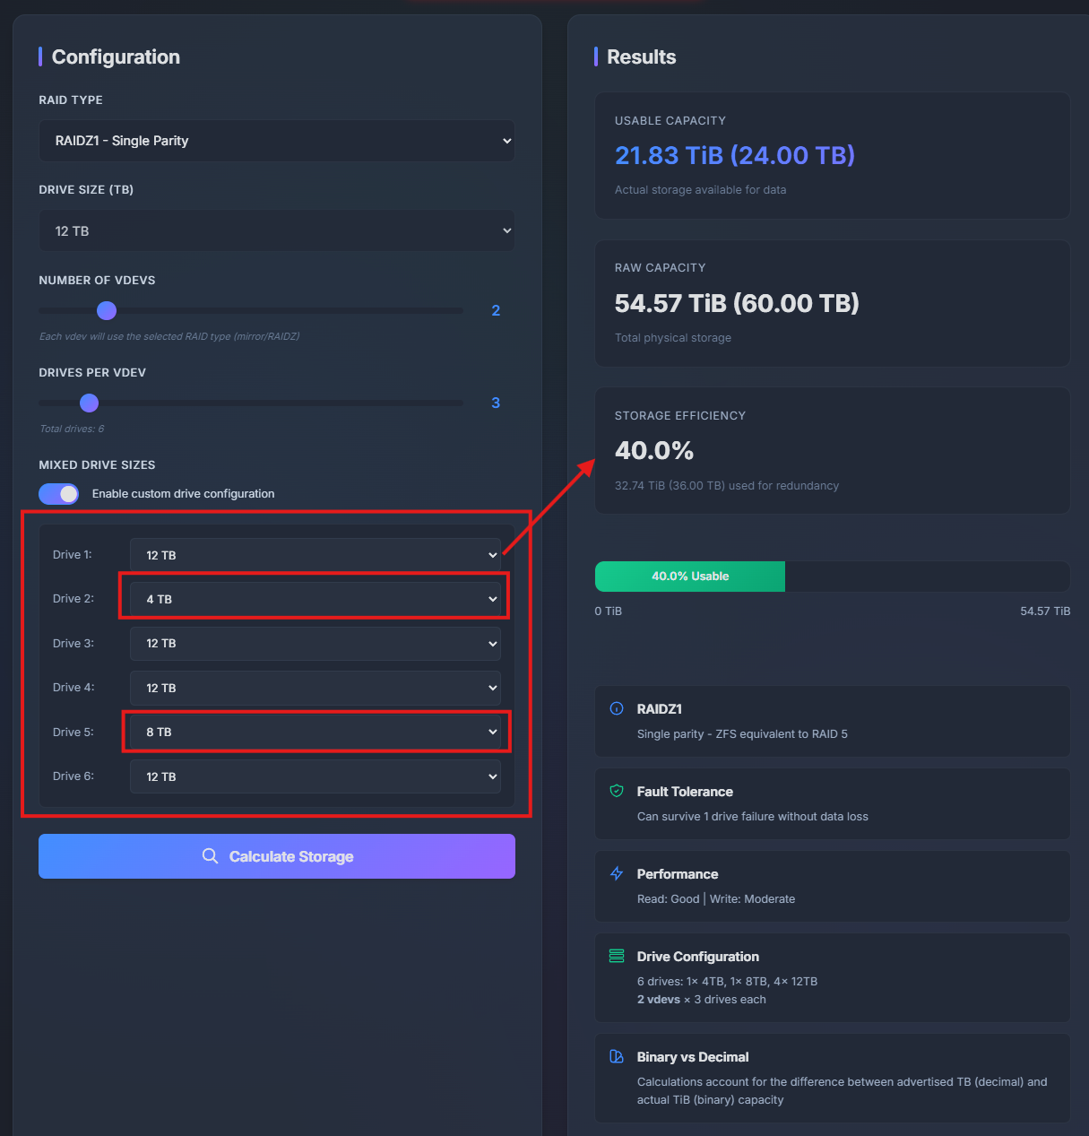Image resolution: width=1089 pixels, height=1136 pixels.
Task: Open the Drive 6 size dropdown
Action: [315, 776]
